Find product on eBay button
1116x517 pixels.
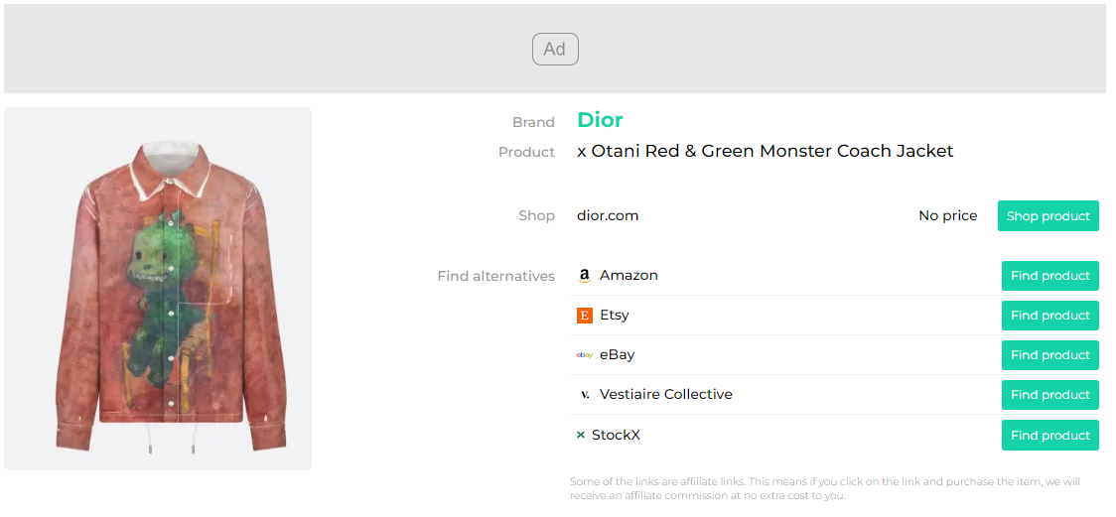coord(1049,355)
